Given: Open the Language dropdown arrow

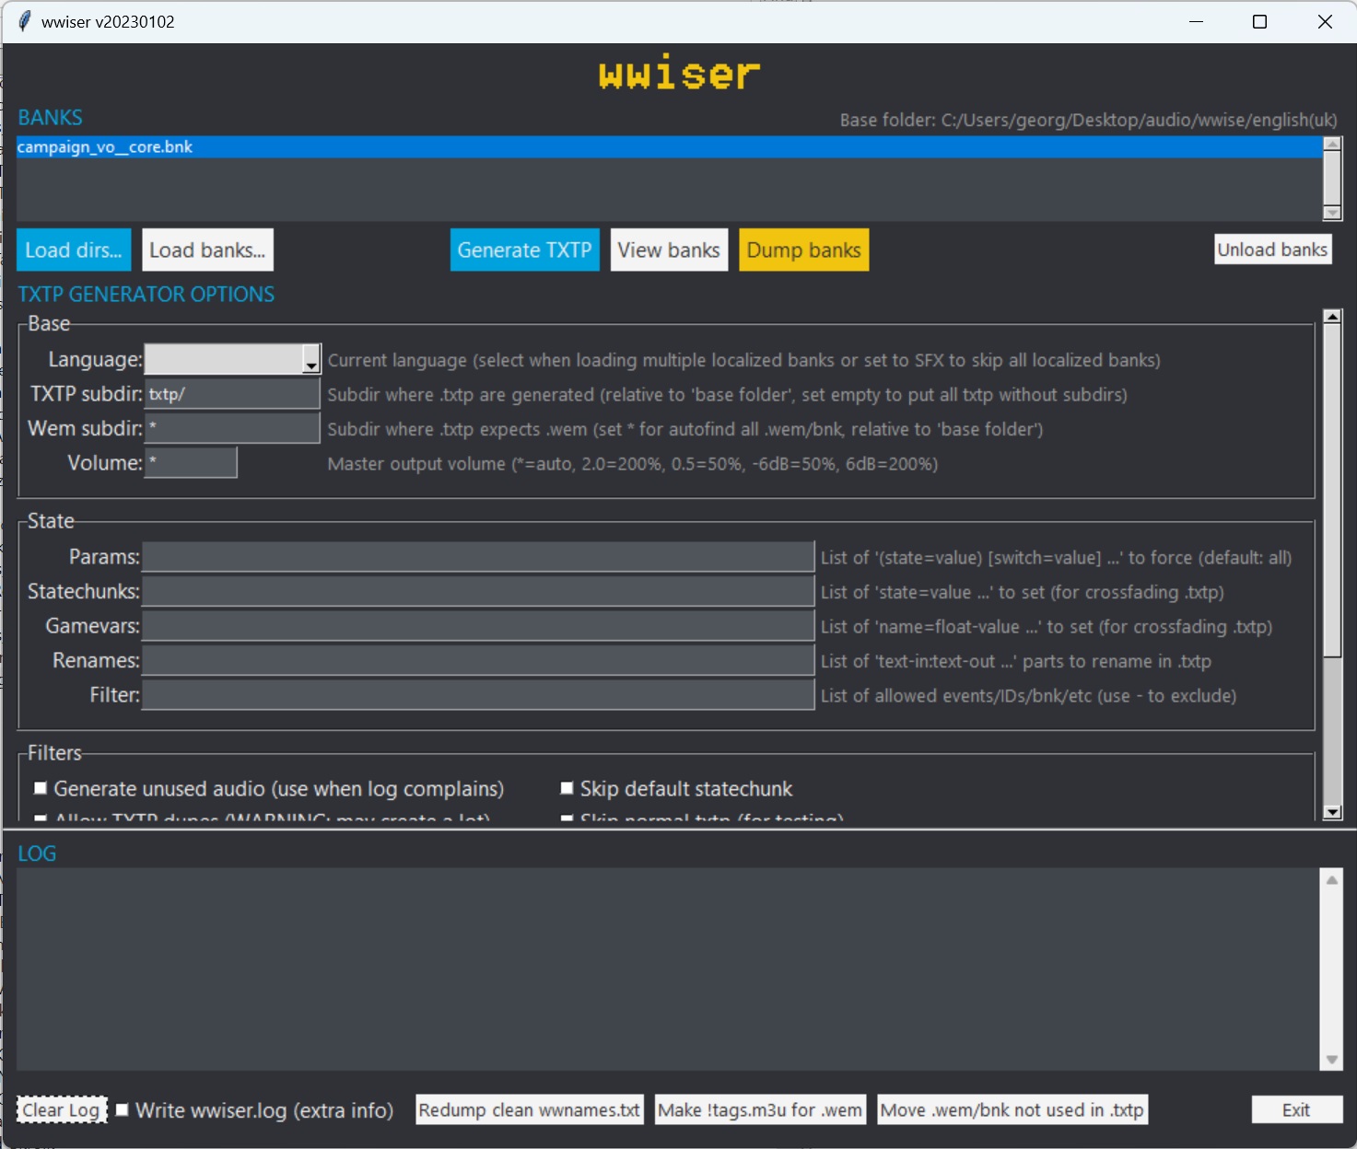Looking at the screenshot, I should click(311, 360).
